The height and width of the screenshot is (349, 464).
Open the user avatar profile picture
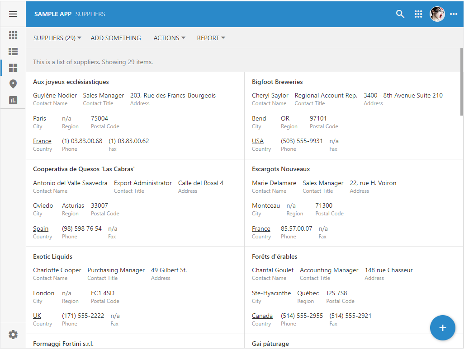[437, 14]
